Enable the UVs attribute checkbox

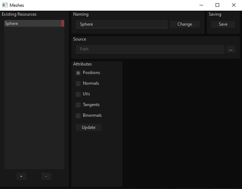[78, 94]
